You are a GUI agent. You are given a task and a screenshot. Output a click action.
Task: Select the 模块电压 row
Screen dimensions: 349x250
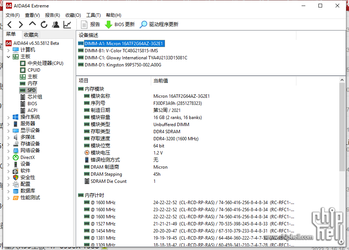point(208,153)
